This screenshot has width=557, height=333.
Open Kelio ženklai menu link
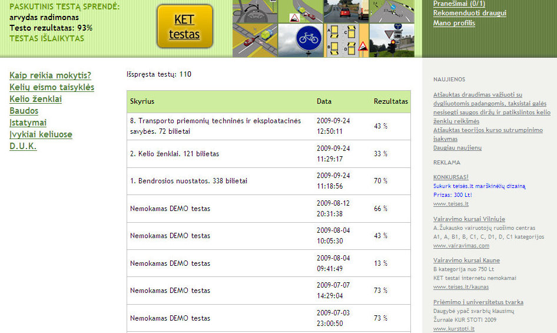coord(35,98)
